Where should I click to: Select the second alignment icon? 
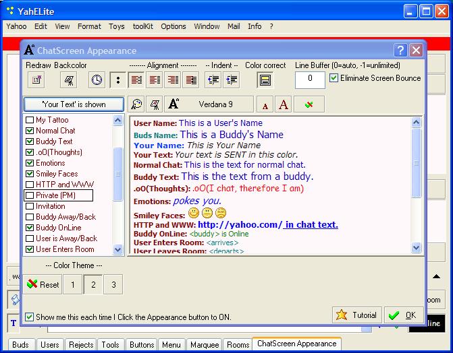(x=155, y=79)
